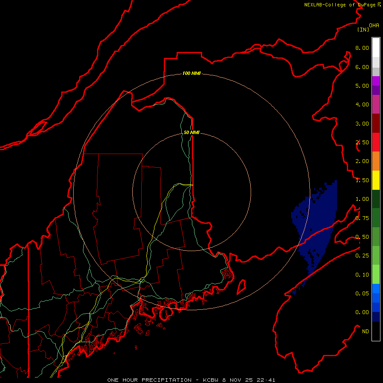Select the 5.00 legend value
The width and height of the screenshot is (383, 383).
pyautogui.click(x=362, y=86)
